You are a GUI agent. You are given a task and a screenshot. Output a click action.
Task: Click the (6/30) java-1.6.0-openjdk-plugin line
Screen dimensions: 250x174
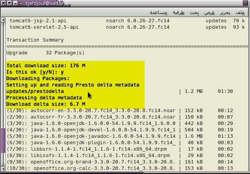120,143
